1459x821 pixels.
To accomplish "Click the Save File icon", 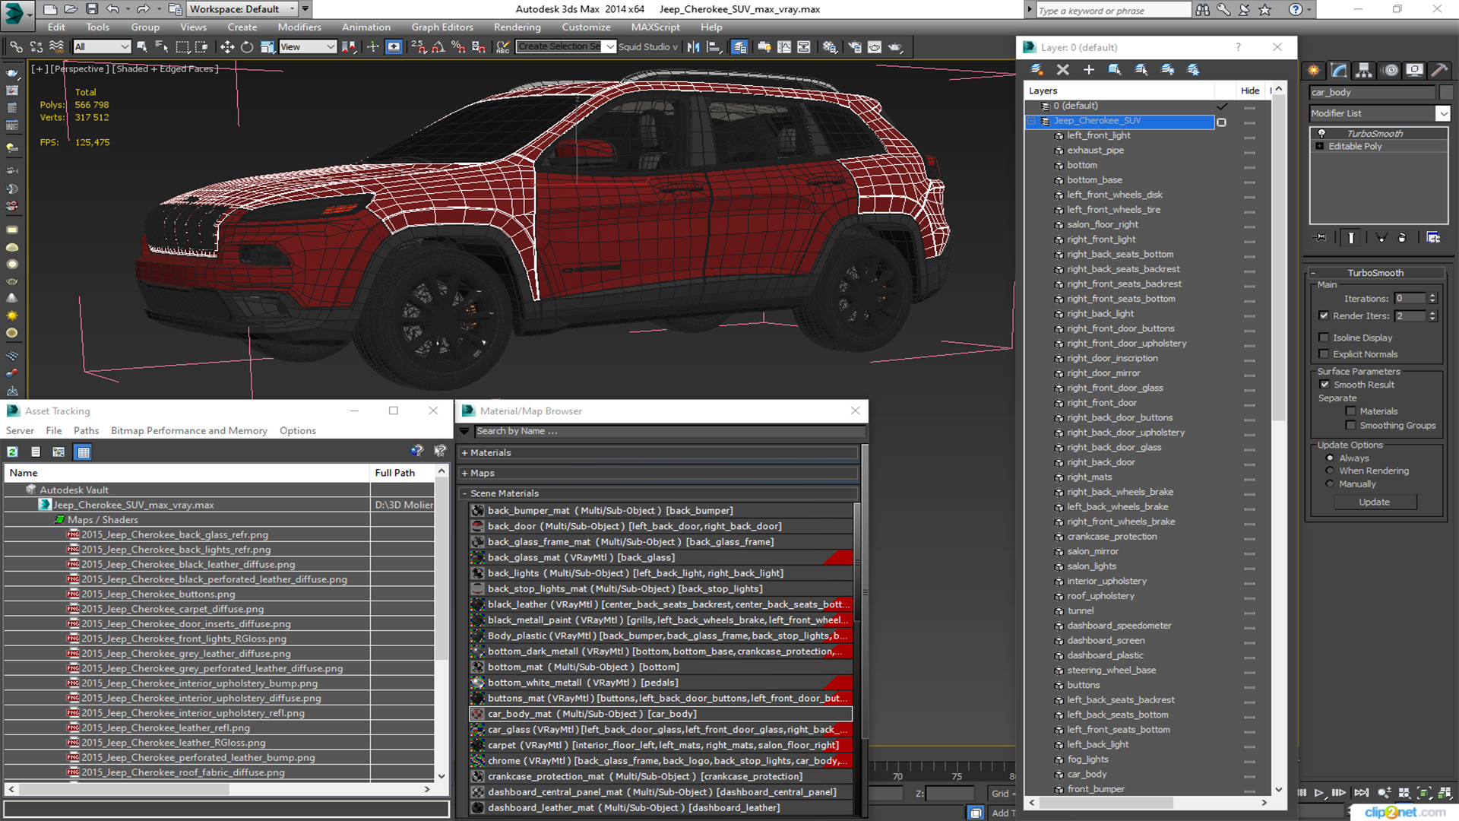I will pyautogui.click(x=92, y=9).
